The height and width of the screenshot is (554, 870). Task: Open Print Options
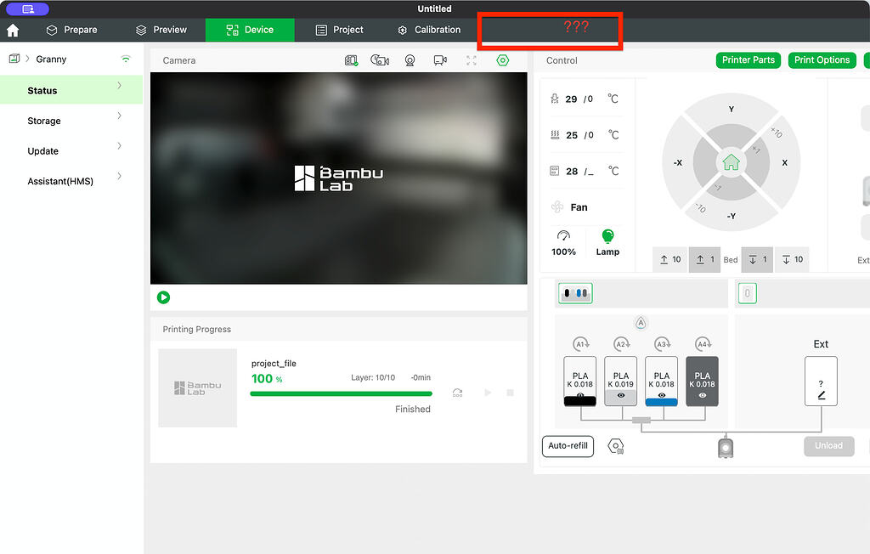pos(822,60)
